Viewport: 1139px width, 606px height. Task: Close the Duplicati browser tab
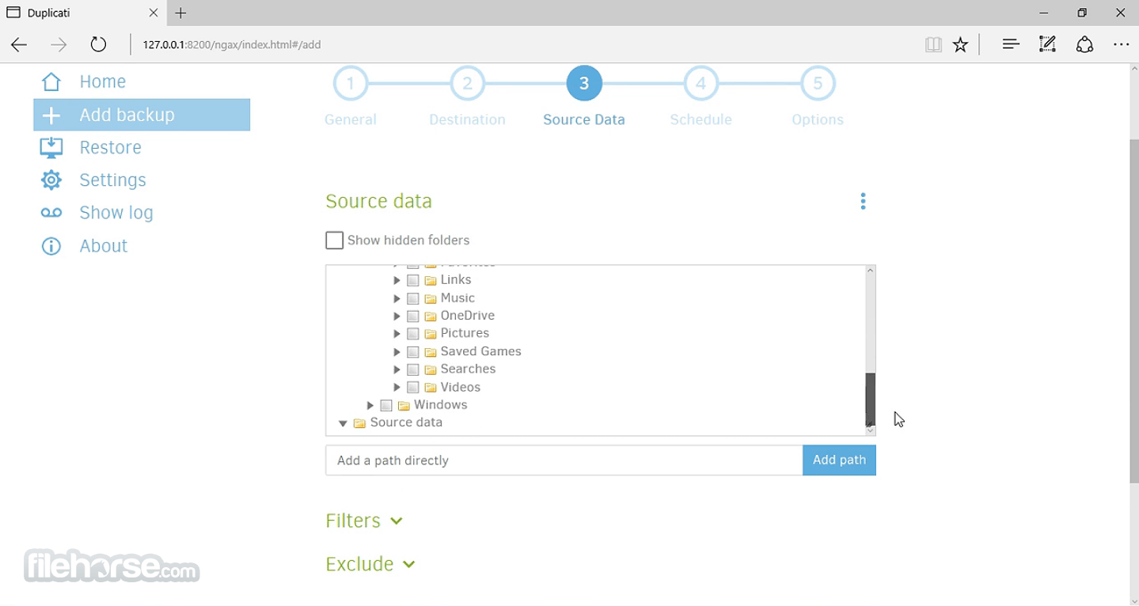click(154, 13)
